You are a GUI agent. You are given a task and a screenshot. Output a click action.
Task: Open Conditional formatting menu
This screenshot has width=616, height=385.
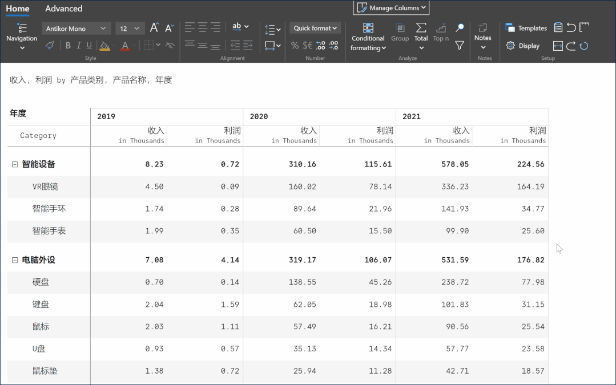[368, 37]
